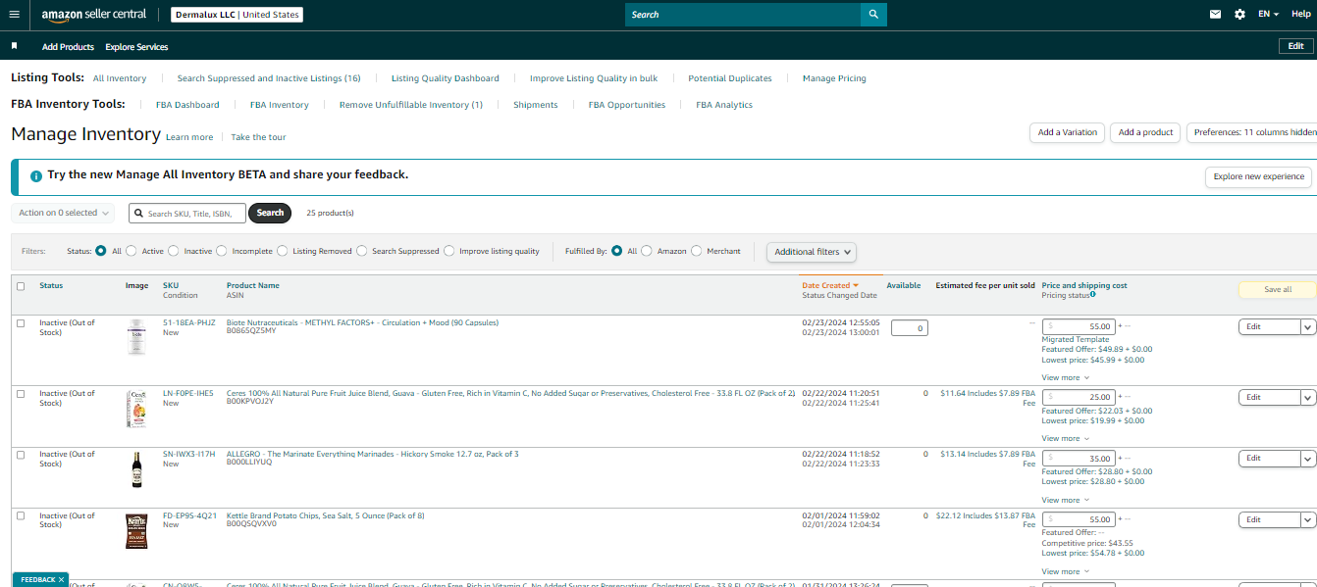The image size is (1317, 587).
Task: Open the mail messages icon
Action: point(1216,15)
